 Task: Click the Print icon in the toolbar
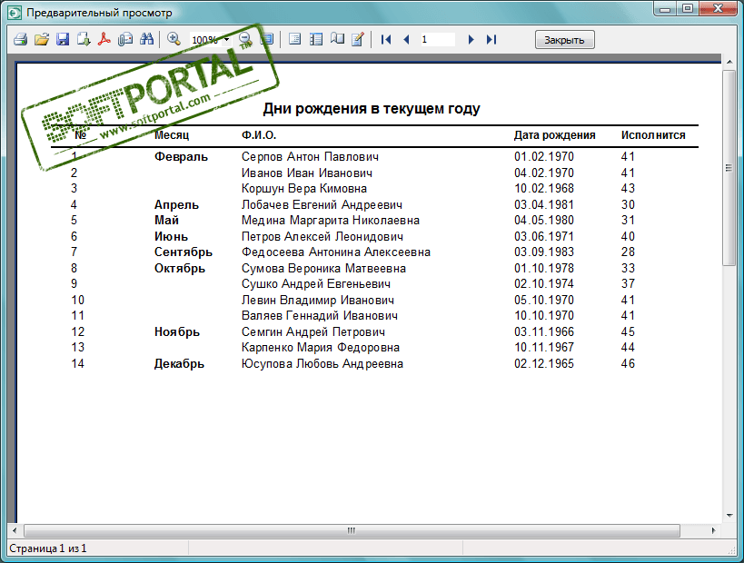coord(20,39)
